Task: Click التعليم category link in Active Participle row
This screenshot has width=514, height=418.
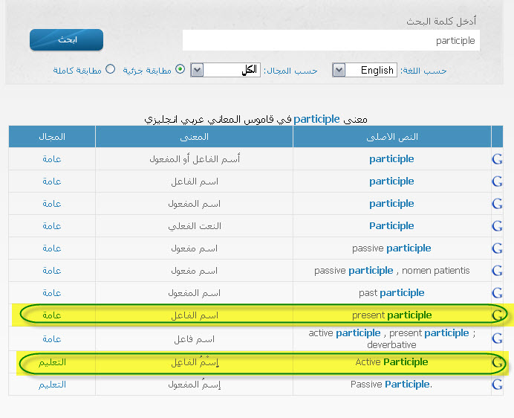Action: 52,362
